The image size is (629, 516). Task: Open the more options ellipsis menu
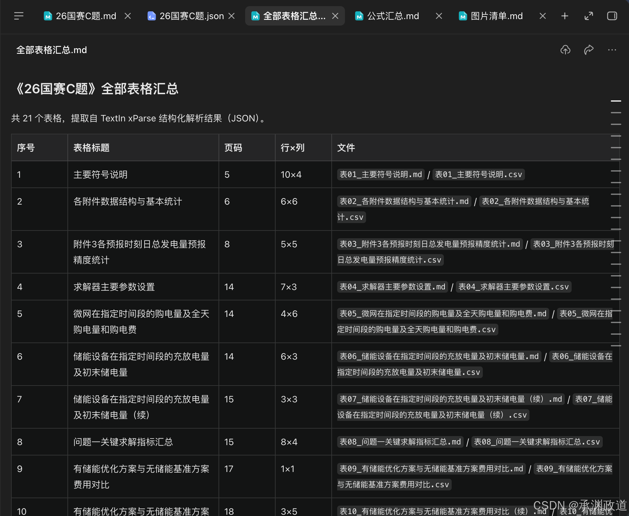(612, 50)
